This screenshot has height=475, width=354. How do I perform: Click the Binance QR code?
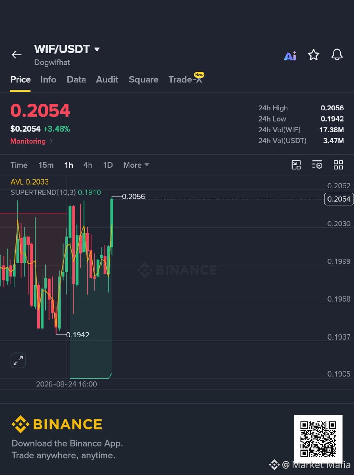point(318,439)
